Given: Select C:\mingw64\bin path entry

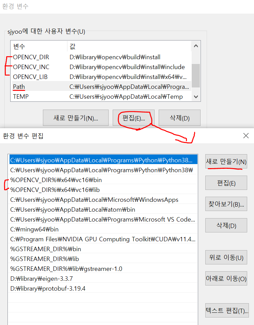Looking at the screenshot, I should coord(103,229).
